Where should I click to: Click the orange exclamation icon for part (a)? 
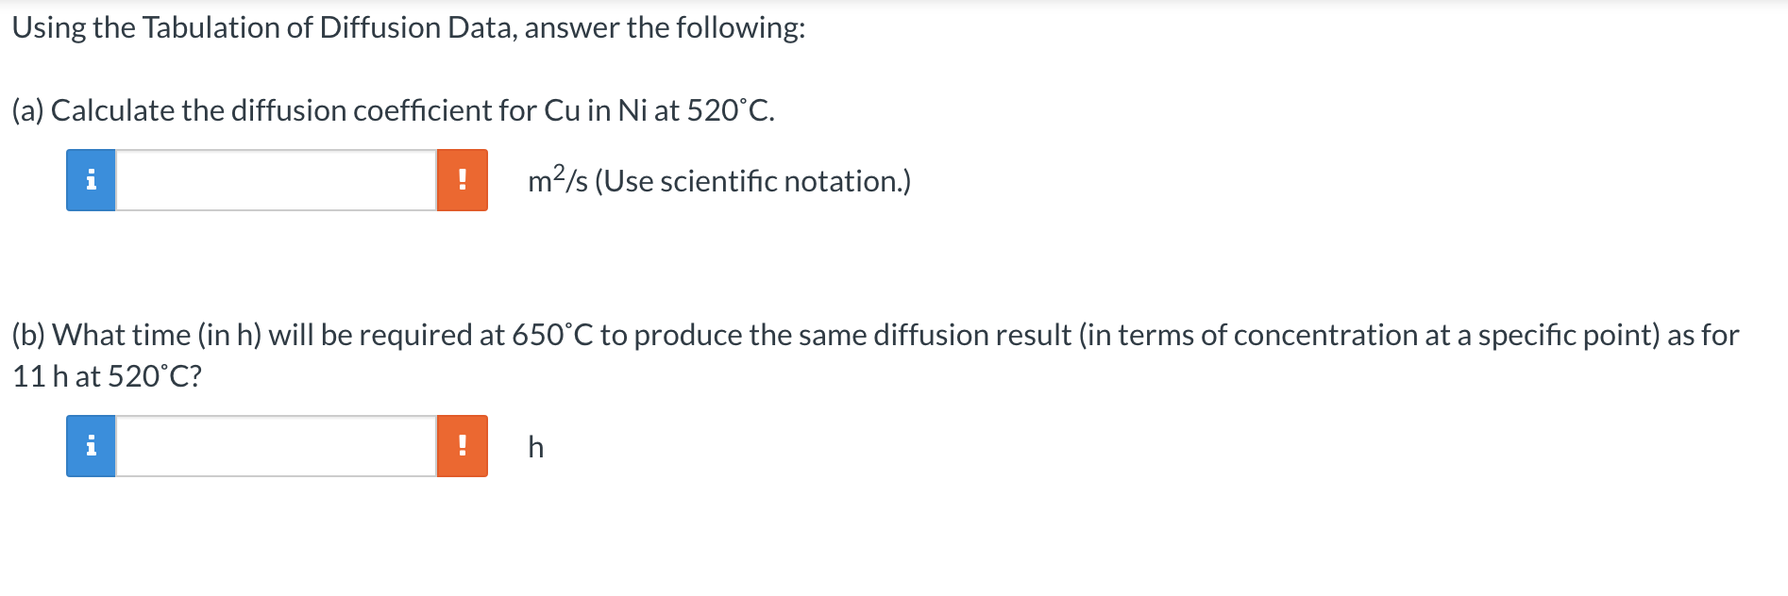pos(463,180)
